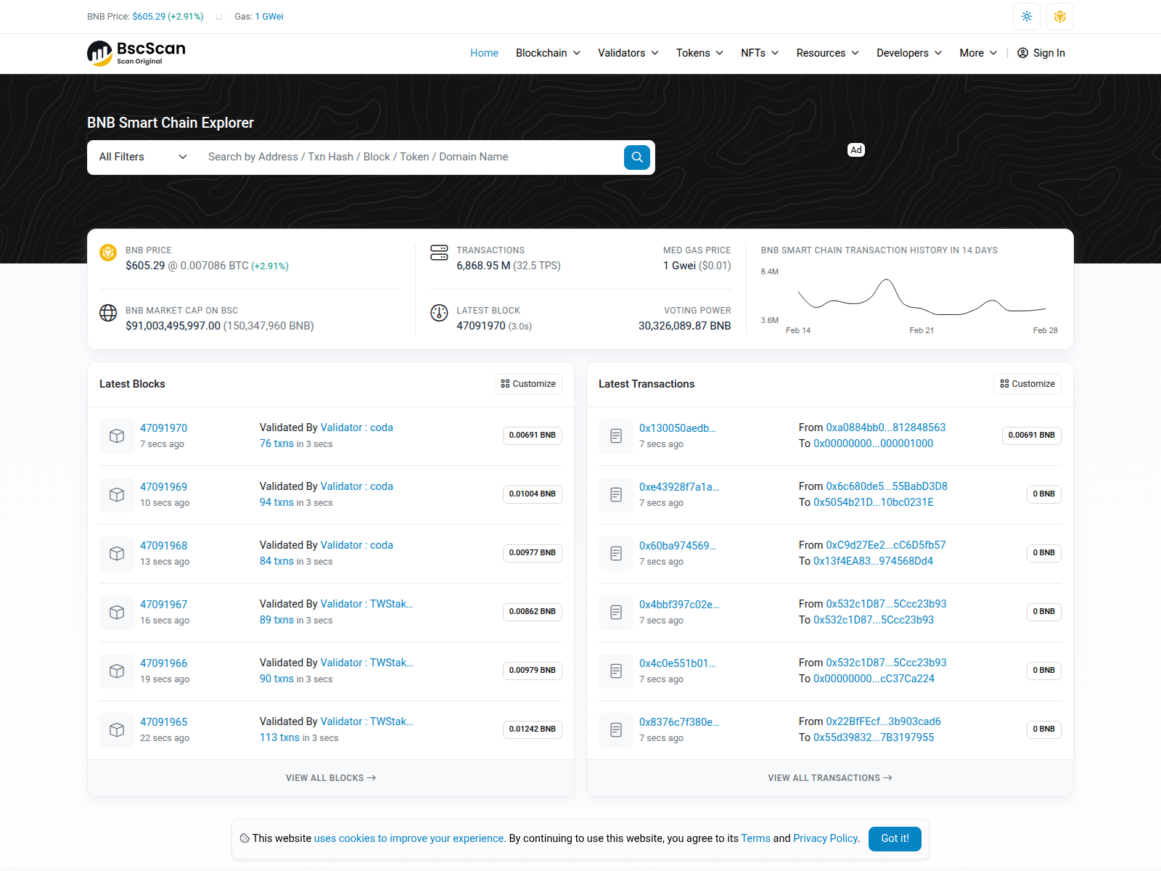Click the blue search magnifier button
The height and width of the screenshot is (871, 1161).
click(636, 157)
